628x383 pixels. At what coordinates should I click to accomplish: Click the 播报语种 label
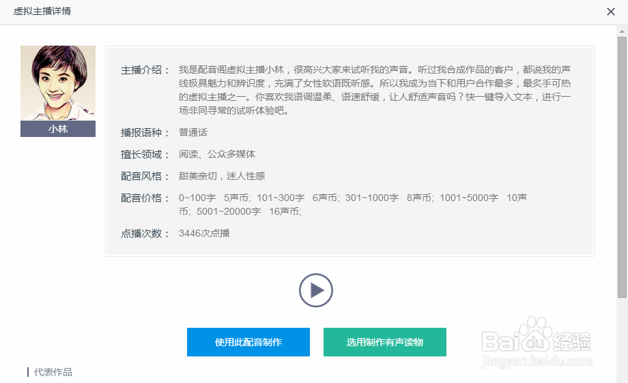click(x=145, y=133)
